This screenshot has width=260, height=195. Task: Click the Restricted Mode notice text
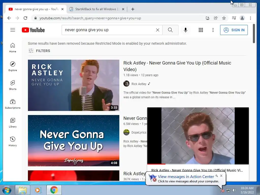coord(107,43)
